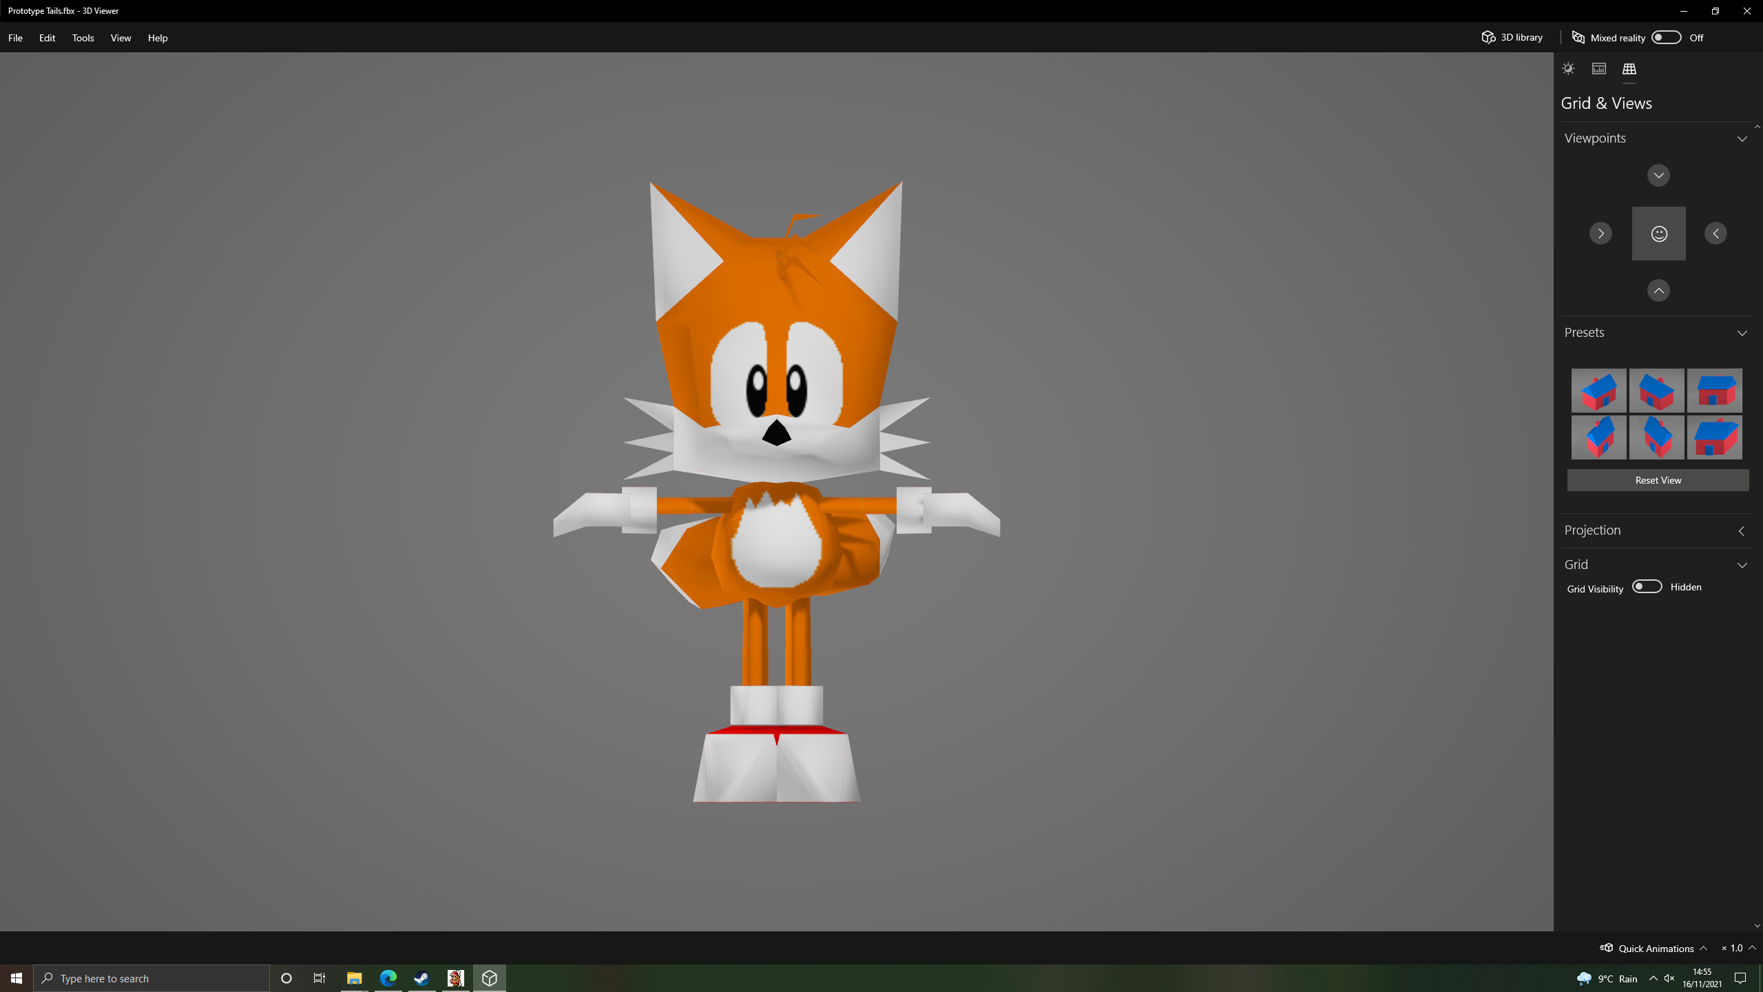Collapse the Presets section
The height and width of the screenshot is (992, 1763).
[x=1742, y=333]
